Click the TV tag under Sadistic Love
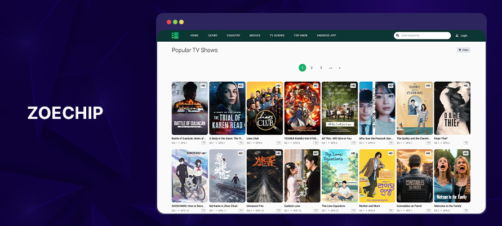 coord(316,210)
